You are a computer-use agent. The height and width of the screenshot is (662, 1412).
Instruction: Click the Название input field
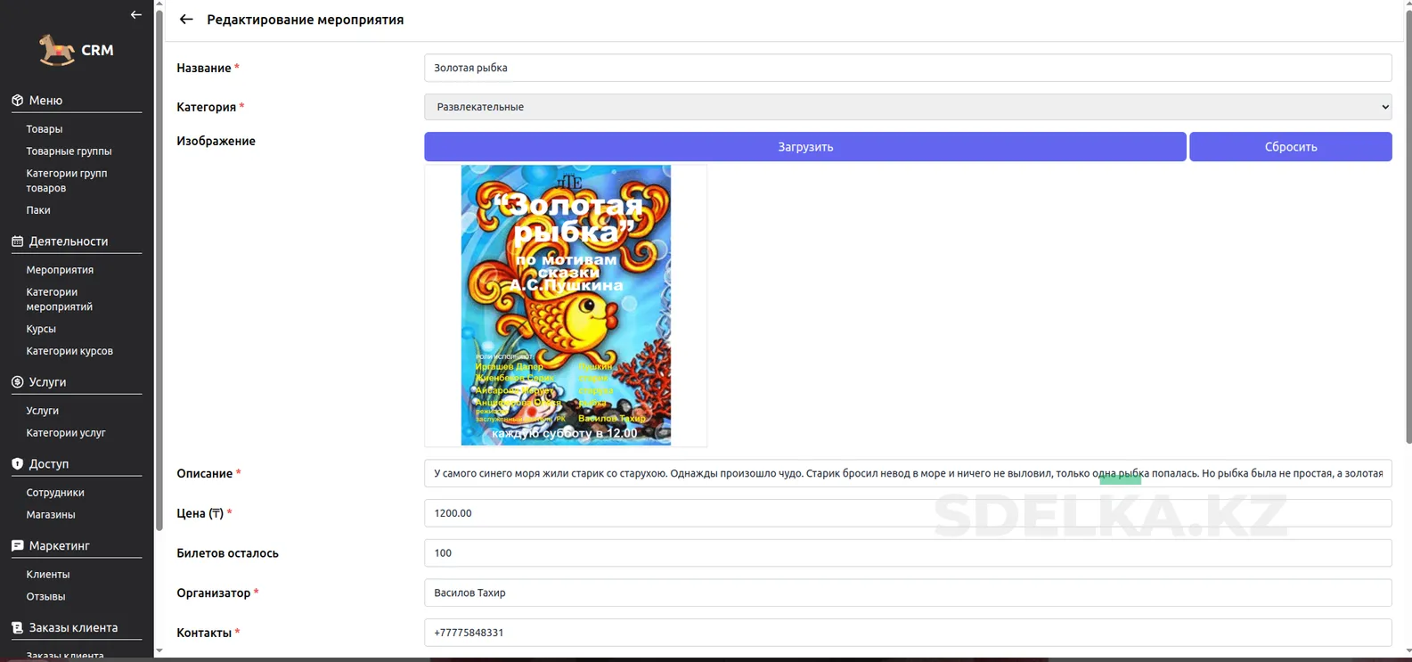click(908, 68)
